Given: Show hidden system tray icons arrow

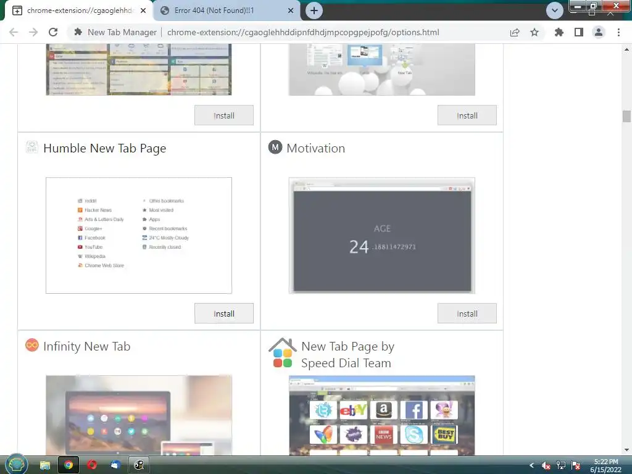Looking at the screenshot, I should (531, 465).
